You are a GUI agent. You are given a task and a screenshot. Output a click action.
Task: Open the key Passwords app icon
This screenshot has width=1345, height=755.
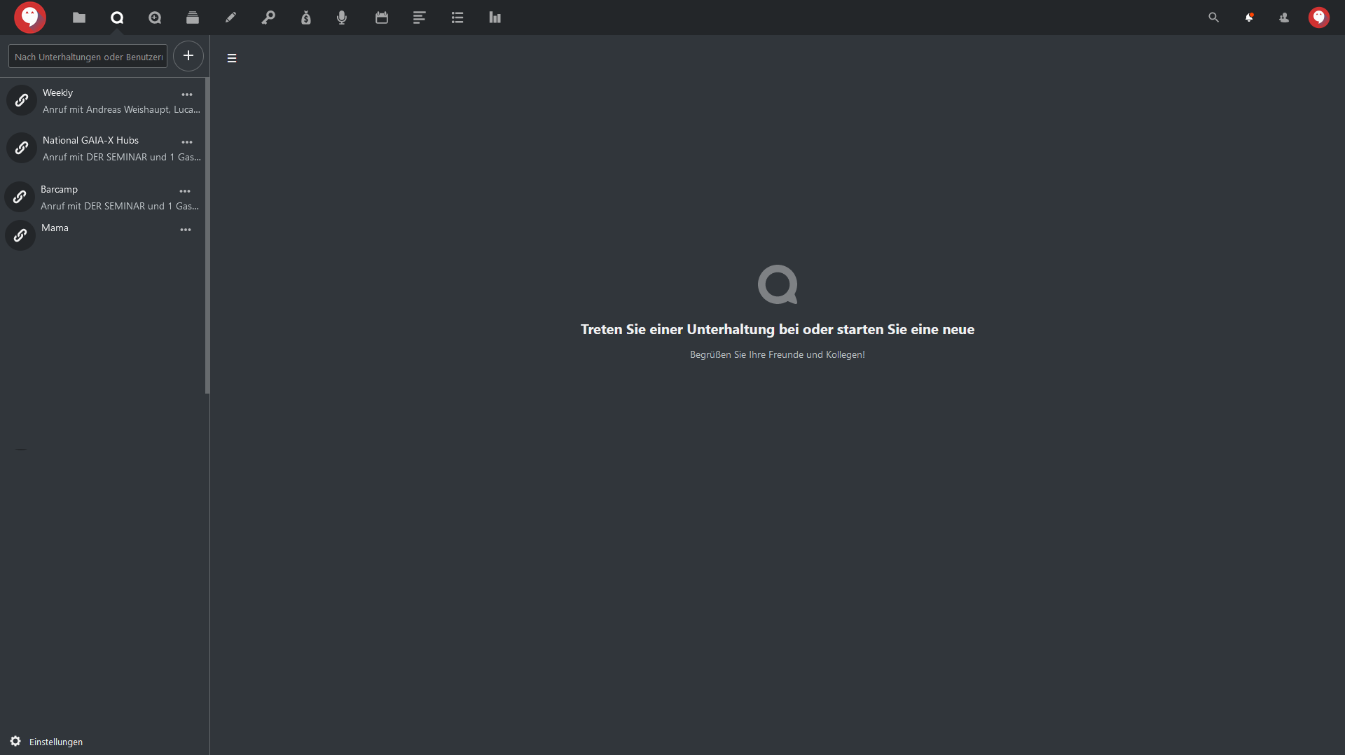click(268, 18)
